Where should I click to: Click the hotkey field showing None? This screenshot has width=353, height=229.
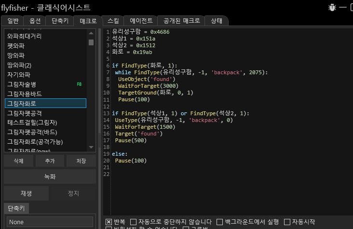[x=50, y=222]
